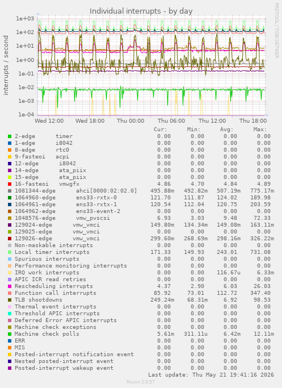Image resolution: width=282 pixels, height=388 pixels.
Task: Click the RRDTOOL / TOBI OETIKER watermark
Action: click(x=276, y=31)
